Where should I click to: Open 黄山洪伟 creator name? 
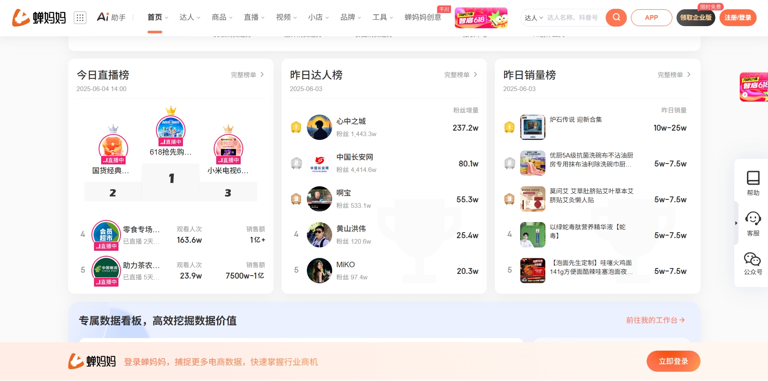(351, 229)
